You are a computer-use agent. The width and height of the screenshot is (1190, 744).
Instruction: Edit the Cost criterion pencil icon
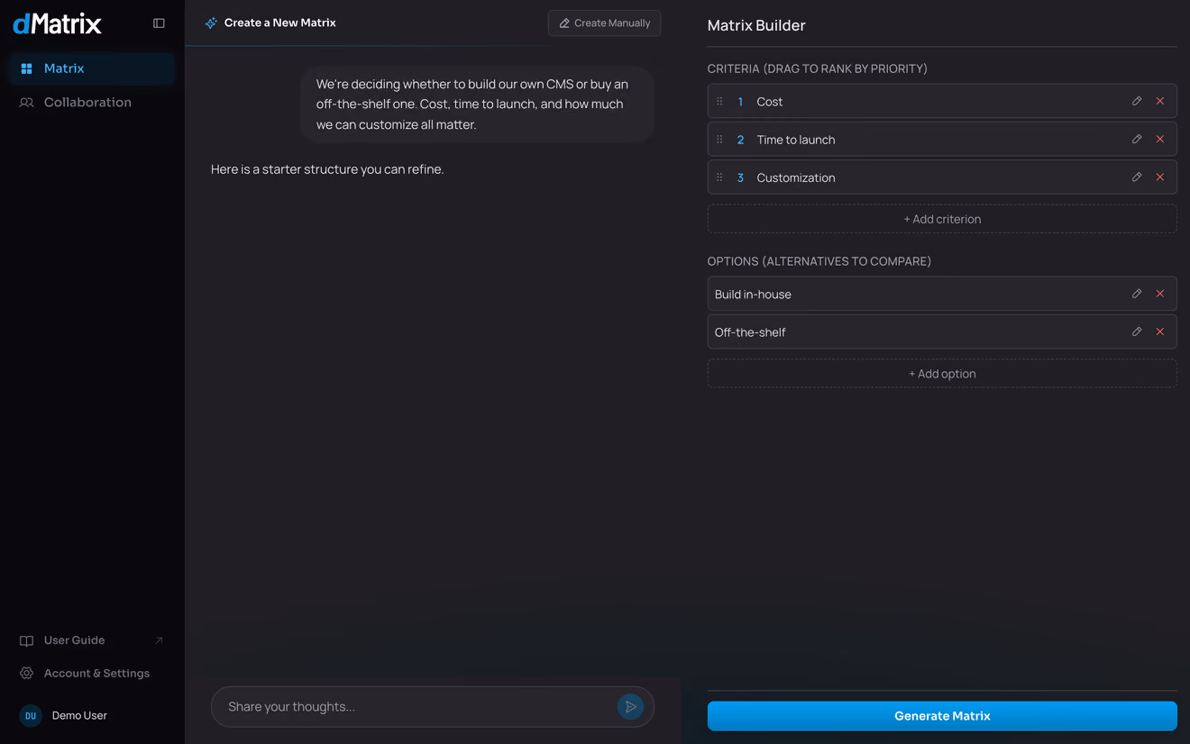coord(1137,101)
